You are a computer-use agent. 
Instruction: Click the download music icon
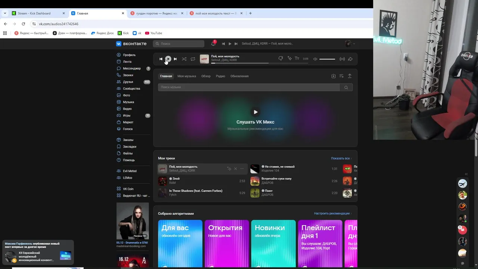point(333,76)
